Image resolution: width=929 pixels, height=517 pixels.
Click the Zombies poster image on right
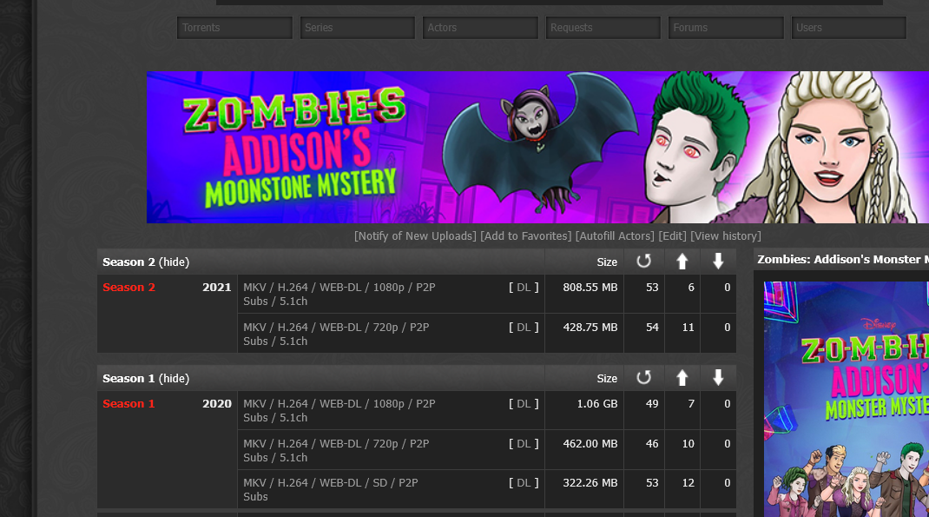point(847,400)
